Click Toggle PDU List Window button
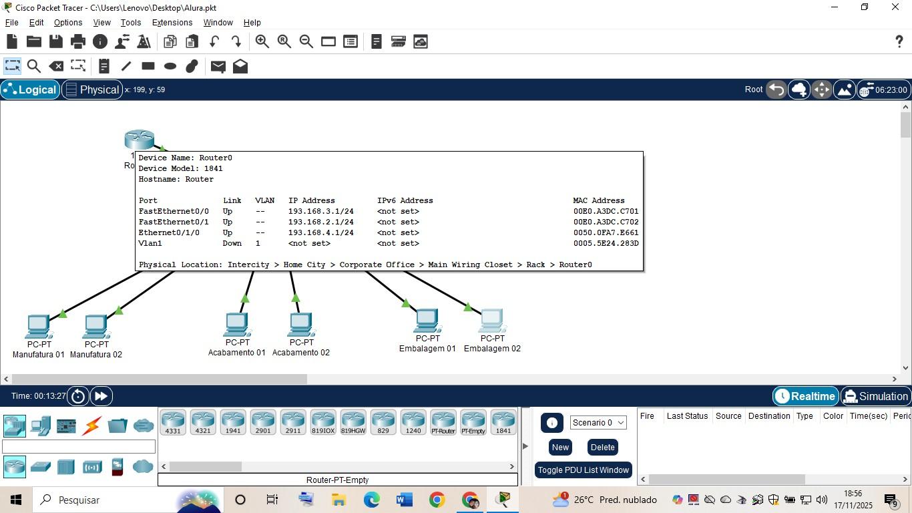This screenshot has height=513, width=912. 584,470
